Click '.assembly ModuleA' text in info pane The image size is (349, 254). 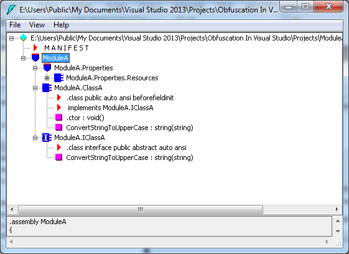(x=37, y=222)
